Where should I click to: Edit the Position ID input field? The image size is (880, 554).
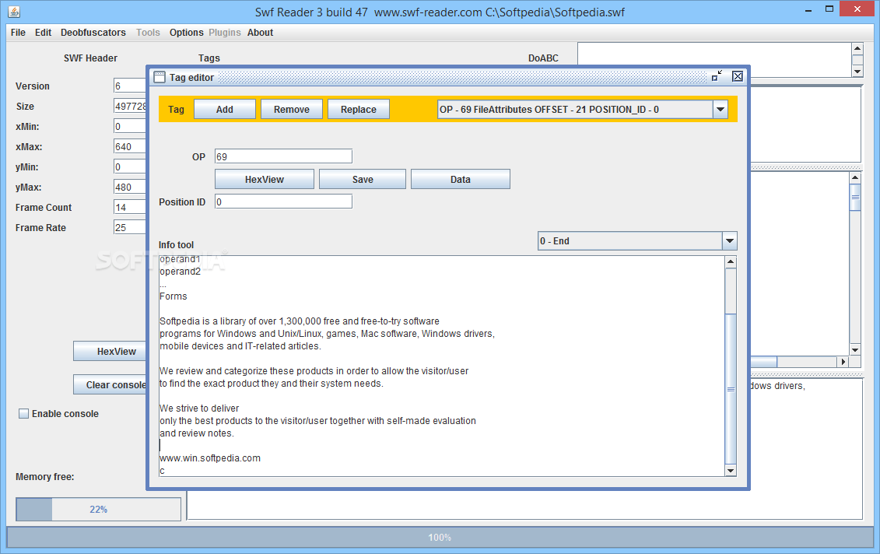click(283, 202)
